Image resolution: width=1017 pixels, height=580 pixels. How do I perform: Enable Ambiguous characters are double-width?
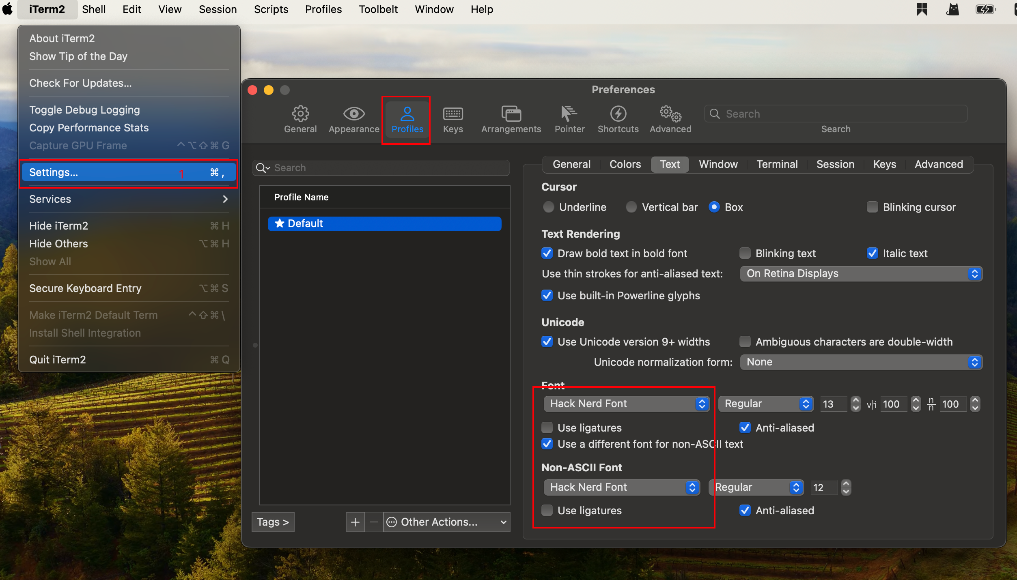(745, 342)
